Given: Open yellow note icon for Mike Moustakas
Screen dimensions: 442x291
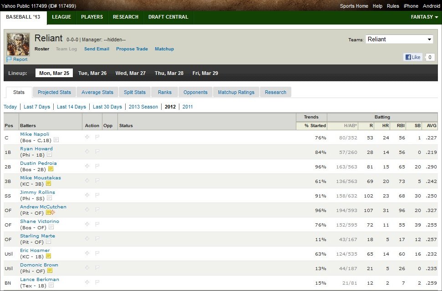Looking at the screenshot, I should point(49,183).
